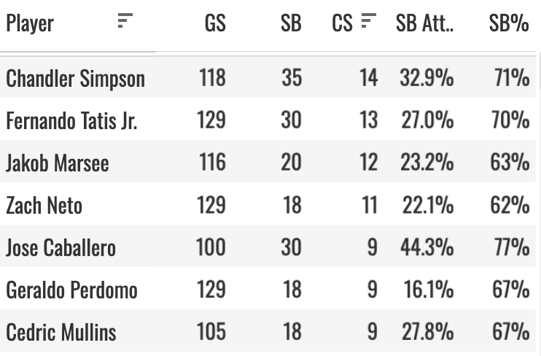The width and height of the screenshot is (541, 356).
Task: Select Jakob Marsee's 116 GS value
Action: [x=213, y=162]
